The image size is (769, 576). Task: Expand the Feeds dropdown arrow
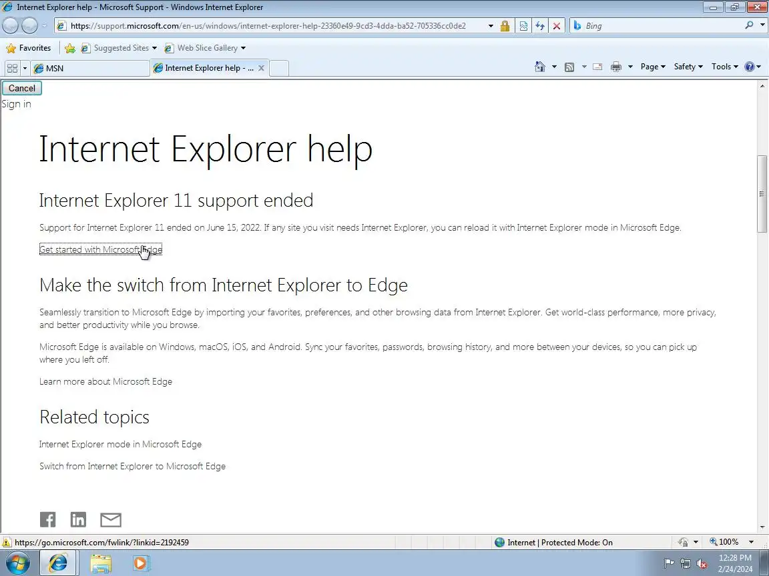(x=584, y=67)
